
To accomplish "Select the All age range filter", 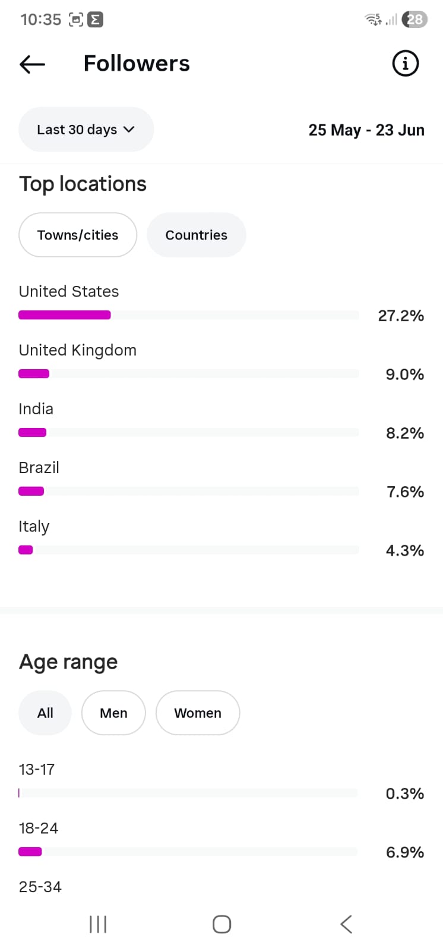I will [x=45, y=713].
